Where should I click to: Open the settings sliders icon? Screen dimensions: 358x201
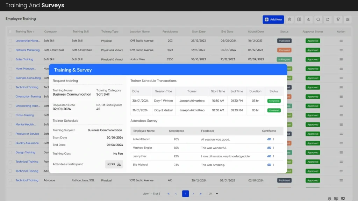pyautogui.click(x=348, y=20)
